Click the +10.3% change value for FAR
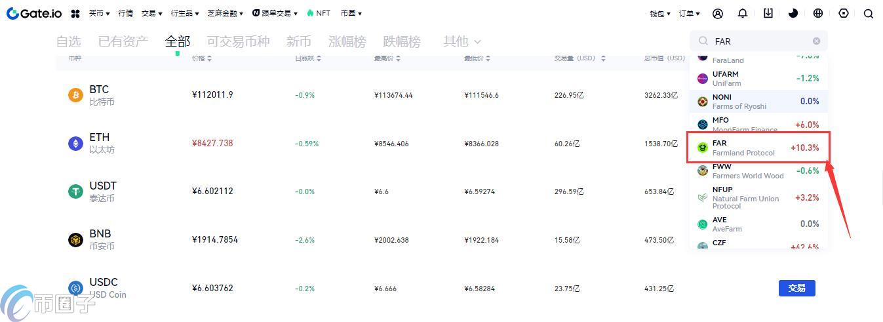The width and height of the screenshot is (883, 322). click(804, 148)
